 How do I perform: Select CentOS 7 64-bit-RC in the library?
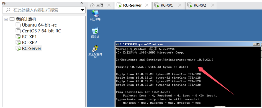[x=42, y=31]
